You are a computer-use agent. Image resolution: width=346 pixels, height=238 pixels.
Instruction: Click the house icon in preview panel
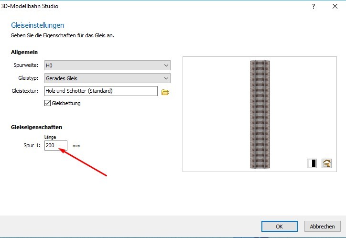pos(326,163)
